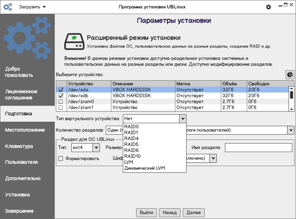Click the hard drive icon for advanced mode

tap(74, 41)
